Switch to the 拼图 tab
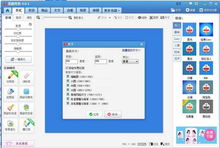This screenshot has height=148, width=220. coord(96,10)
